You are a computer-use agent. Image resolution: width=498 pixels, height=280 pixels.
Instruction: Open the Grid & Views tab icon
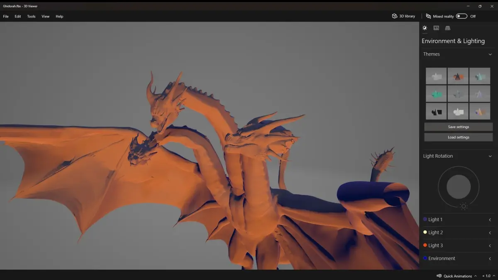point(447,28)
